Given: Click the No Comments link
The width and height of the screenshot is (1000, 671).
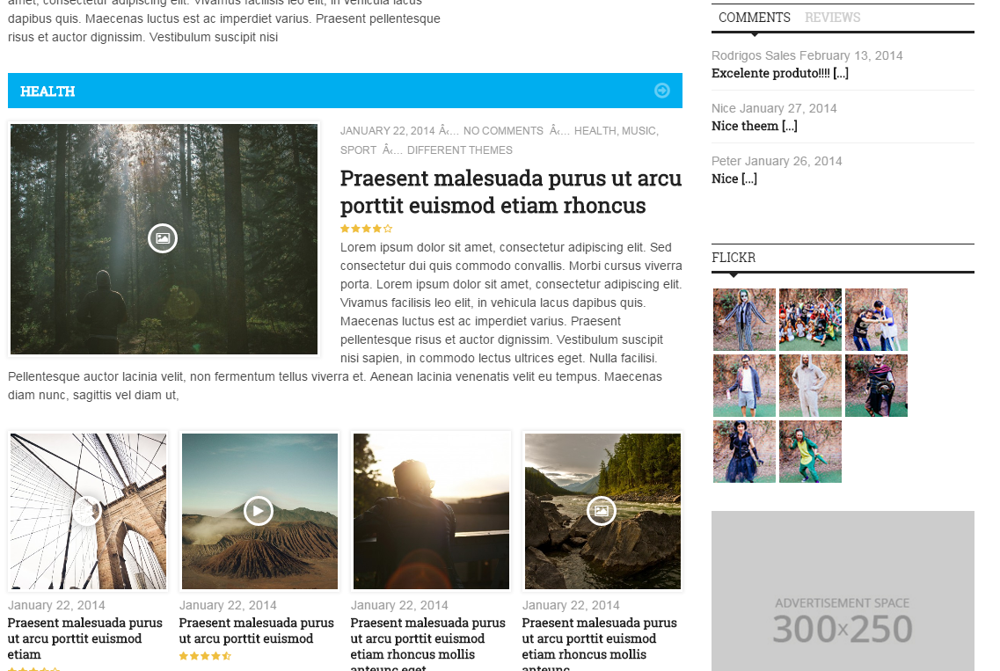Looking at the screenshot, I should coord(503,131).
